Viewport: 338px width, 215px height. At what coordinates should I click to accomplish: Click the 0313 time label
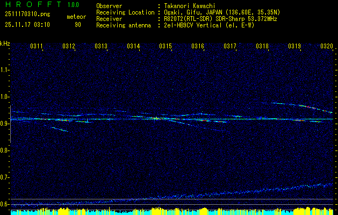coord(101,46)
